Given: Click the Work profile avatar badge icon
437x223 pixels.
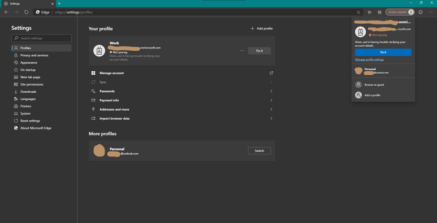Looking at the screenshot, I should 99,51.
